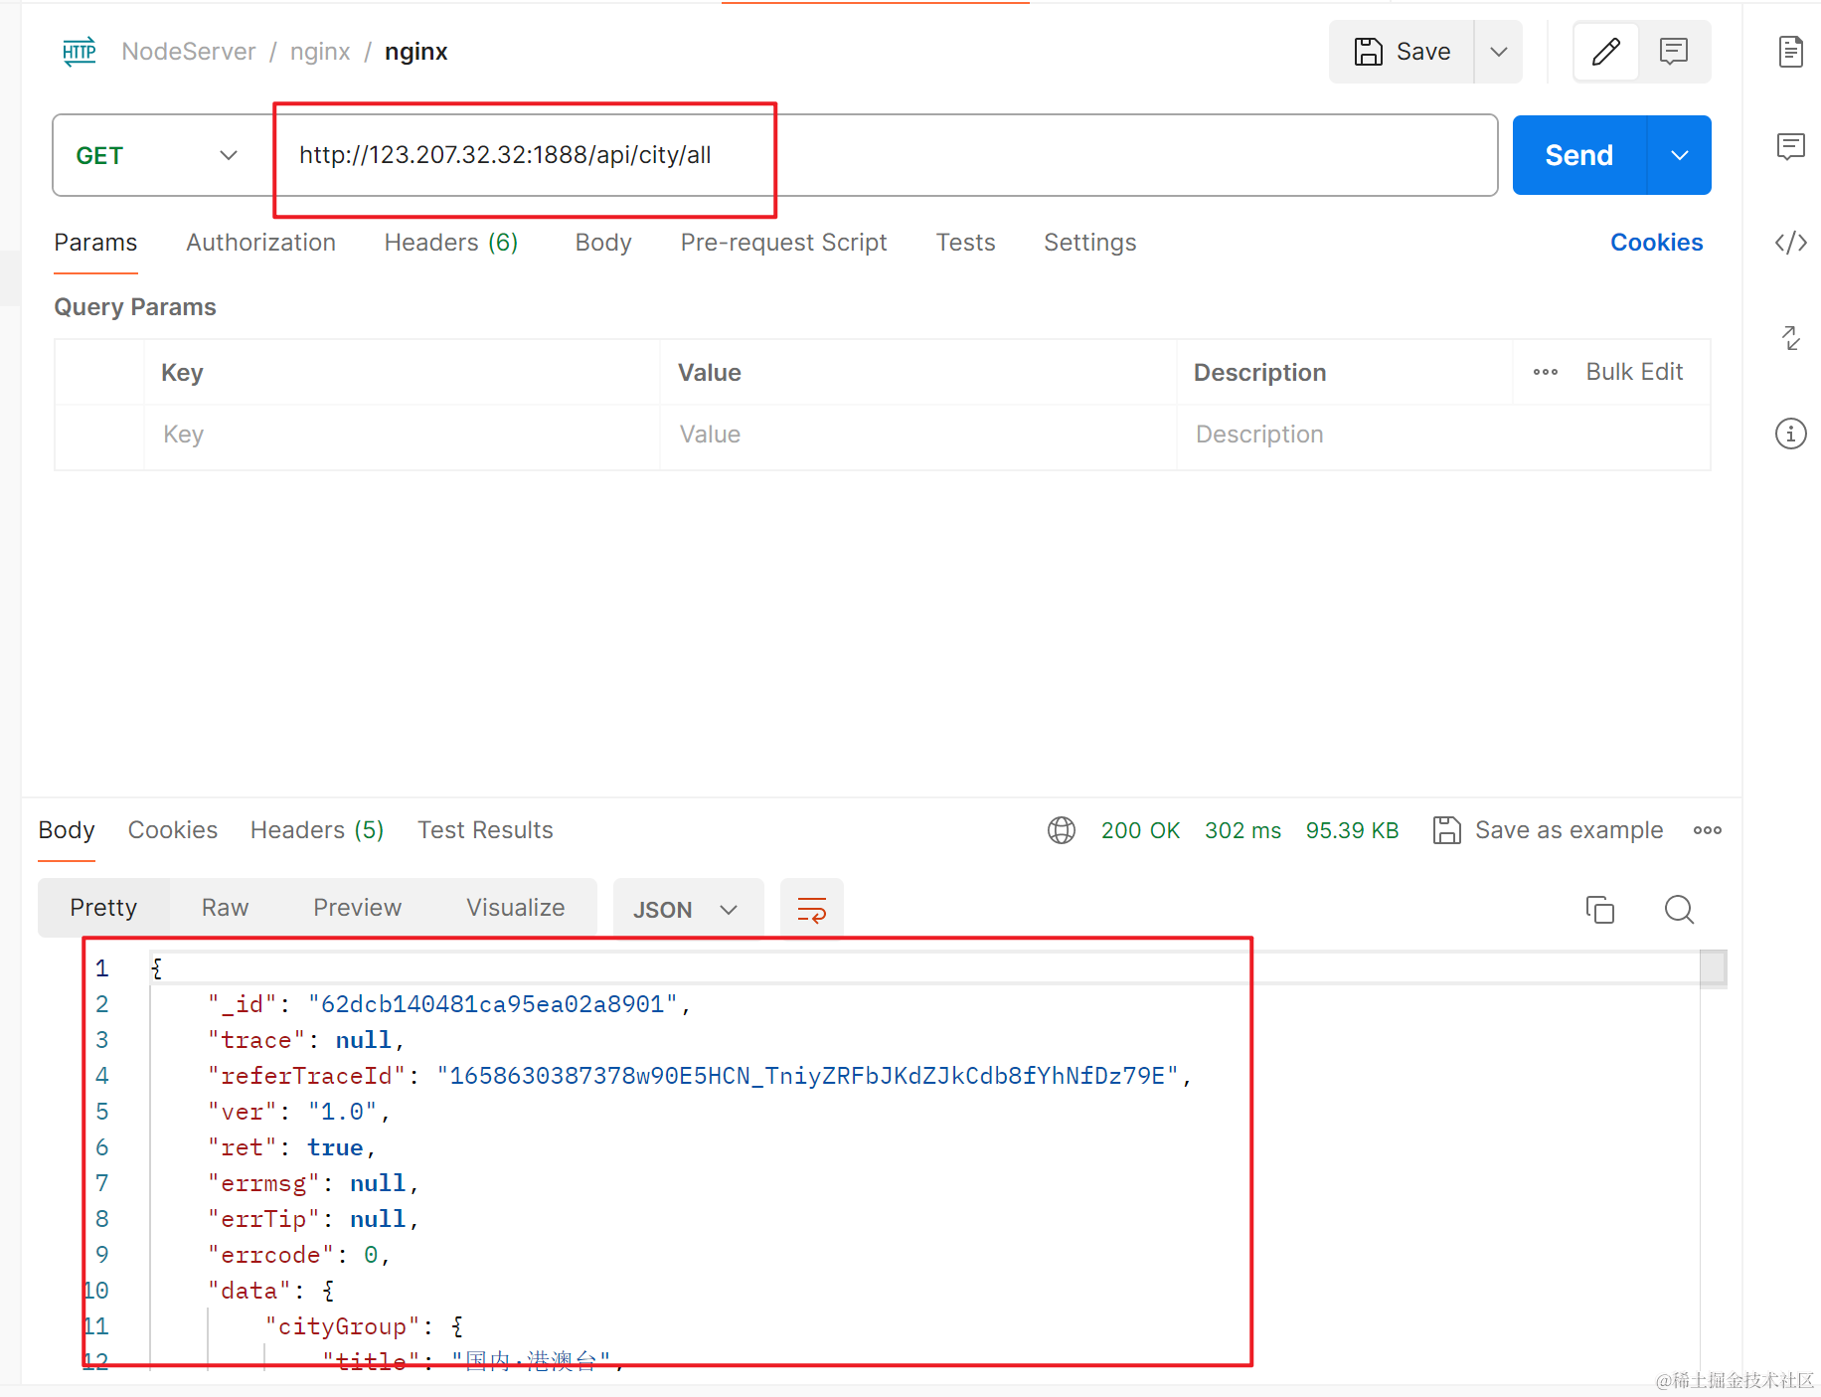Open the query params column options ellipsis

(x=1546, y=372)
